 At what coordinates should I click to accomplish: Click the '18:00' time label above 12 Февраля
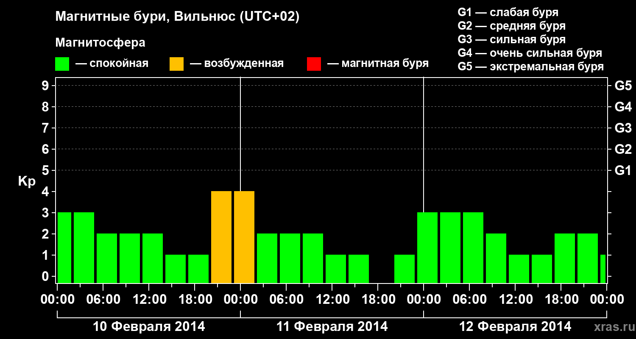(561, 299)
